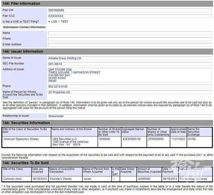The image size is (214, 195).
Task: Click the empty 'Date Donor Acquired' cell
Action: point(128,179)
